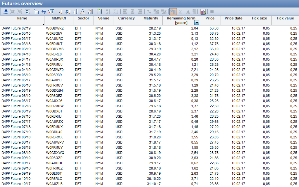
Task: Click the export/download icon in toolbar
Action: [5, 12]
